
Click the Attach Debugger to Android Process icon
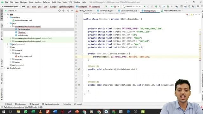point(168,6)
